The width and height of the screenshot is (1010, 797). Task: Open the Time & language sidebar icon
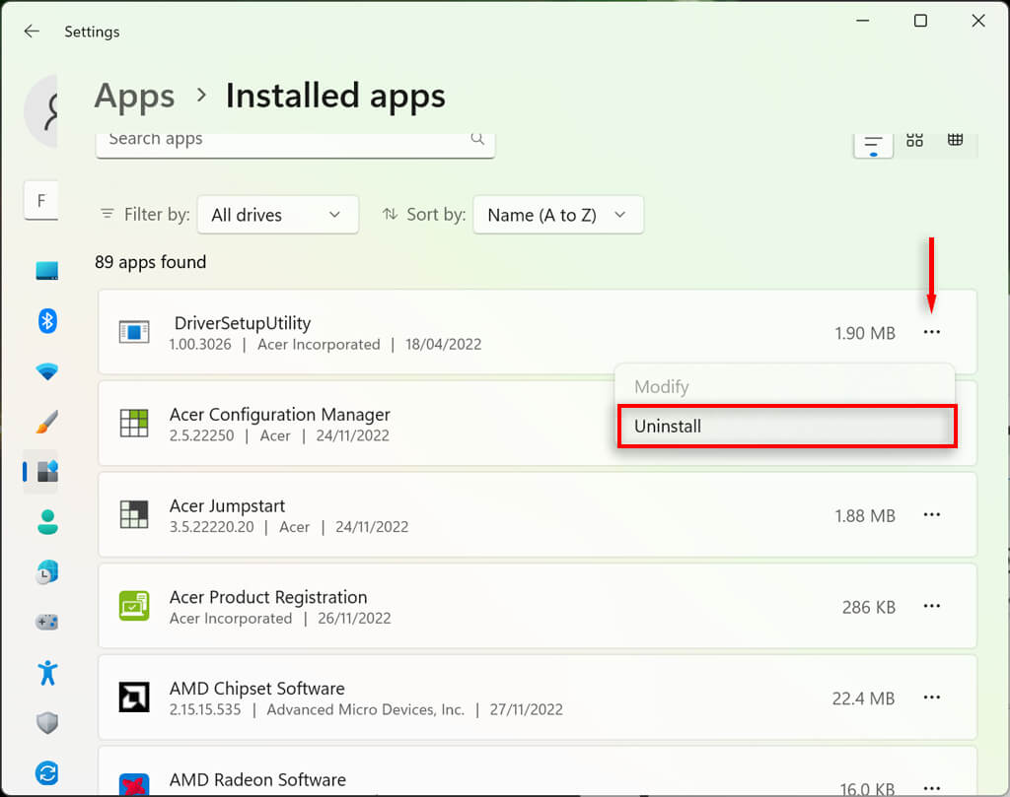tap(47, 572)
